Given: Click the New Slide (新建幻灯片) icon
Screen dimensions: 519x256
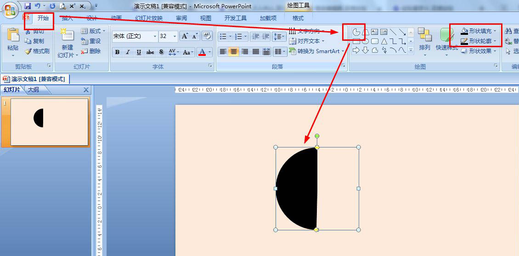Looking at the screenshot, I should tap(67, 35).
